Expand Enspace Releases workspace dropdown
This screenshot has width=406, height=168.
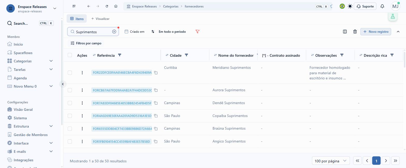[x=55, y=9]
